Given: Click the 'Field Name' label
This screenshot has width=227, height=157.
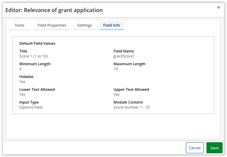Looking at the screenshot, I should [x=124, y=51].
